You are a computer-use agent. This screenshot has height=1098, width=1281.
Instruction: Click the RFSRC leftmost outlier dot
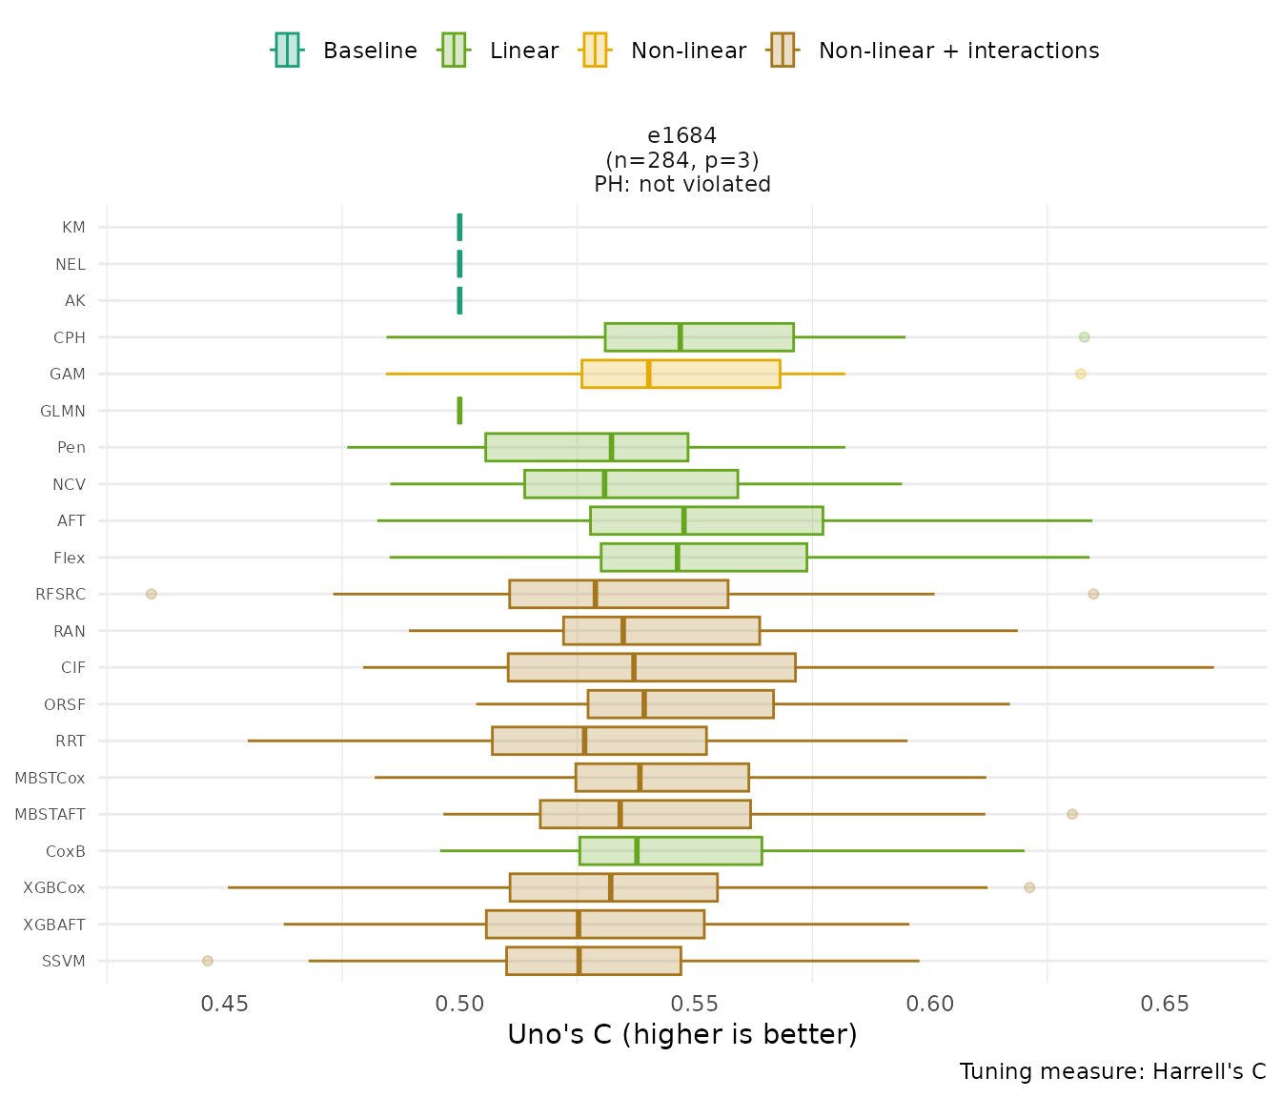(x=151, y=594)
